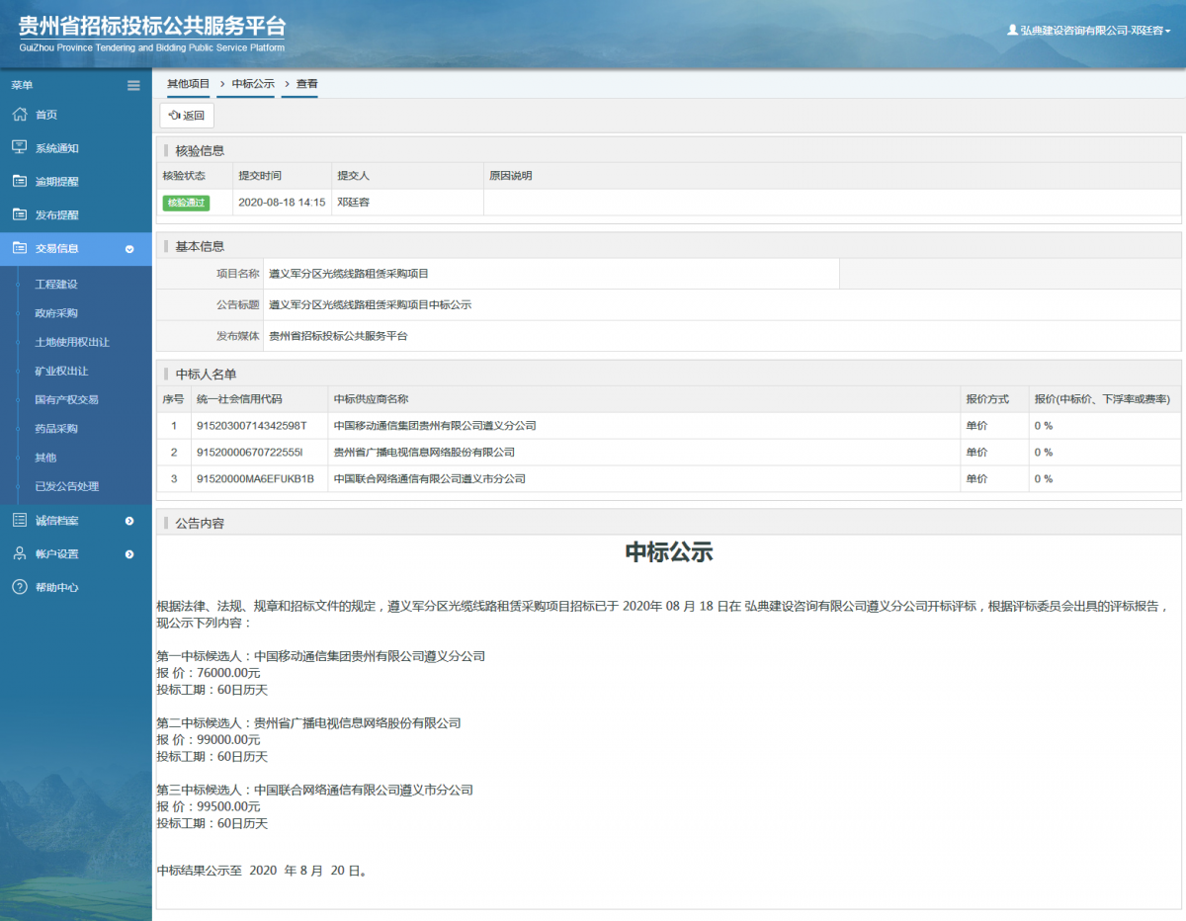Click 核验信息 section heading
This screenshot has height=921, width=1186.
coord(200,151)
